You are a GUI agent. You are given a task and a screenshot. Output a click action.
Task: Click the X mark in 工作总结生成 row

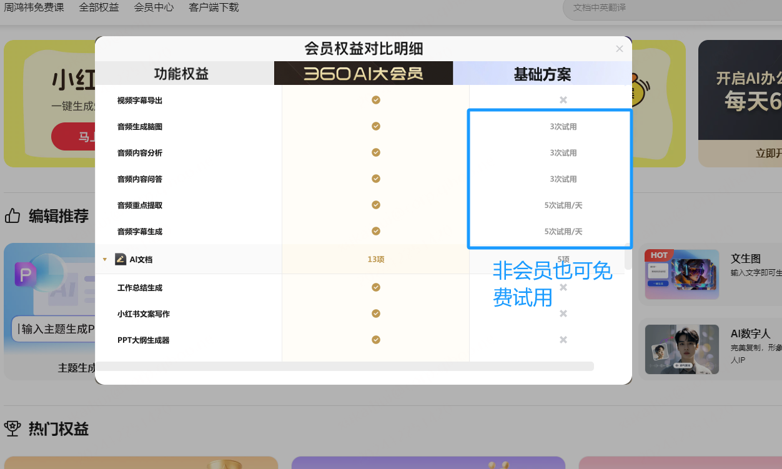click(563, 287)
